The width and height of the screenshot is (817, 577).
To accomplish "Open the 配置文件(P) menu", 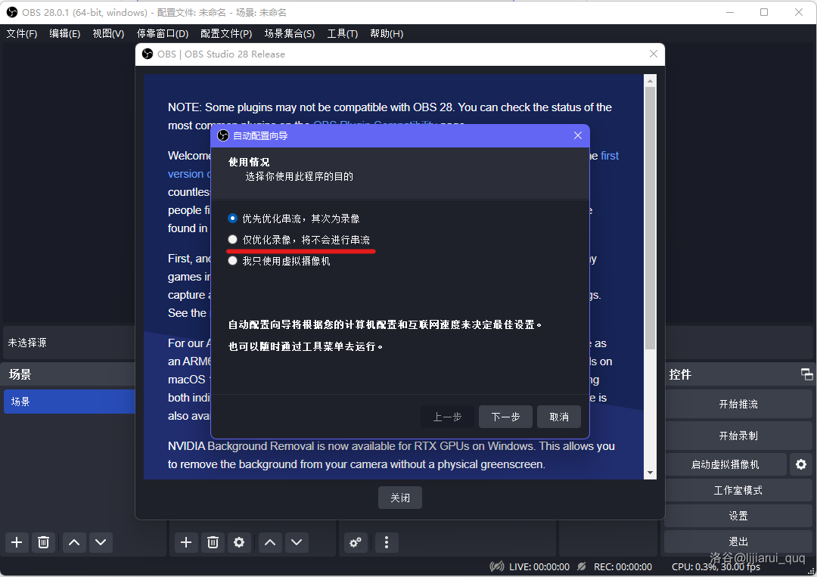I will pyautogui.click(x=226, y=34).
